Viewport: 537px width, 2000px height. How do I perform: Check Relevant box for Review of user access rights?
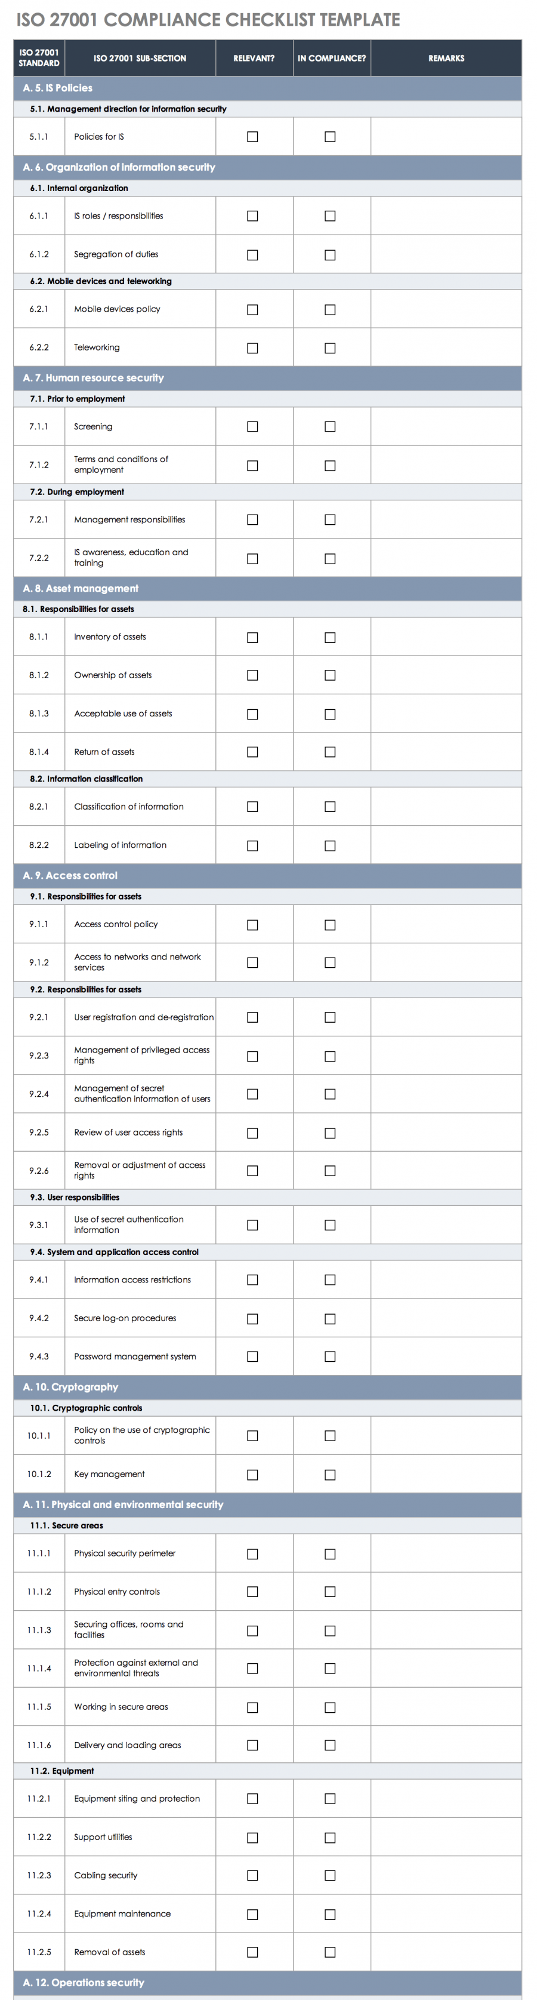(252, 1133)
